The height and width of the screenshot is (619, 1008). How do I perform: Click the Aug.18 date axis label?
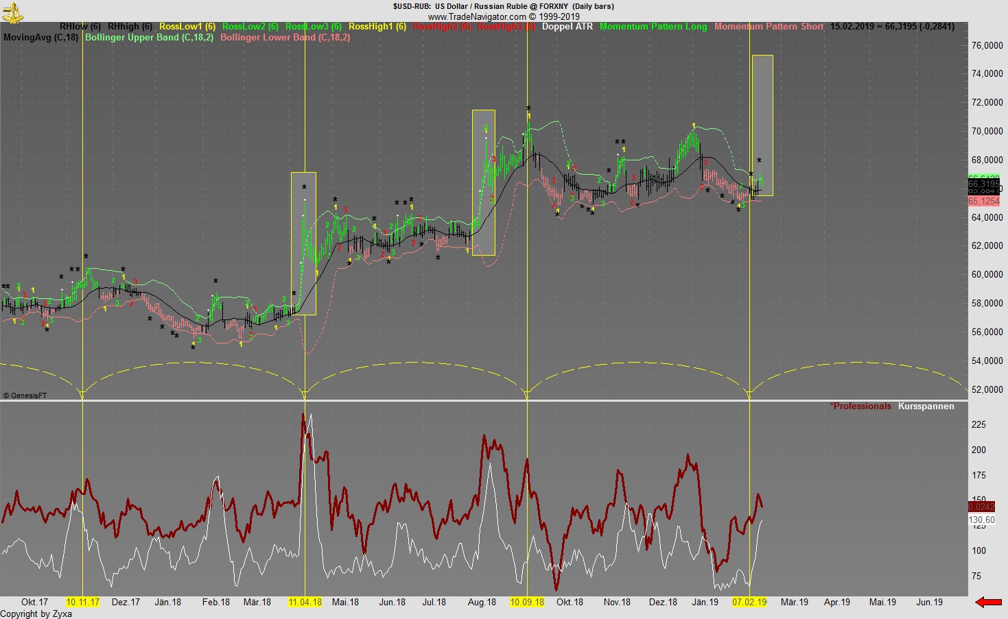(482, 603)
